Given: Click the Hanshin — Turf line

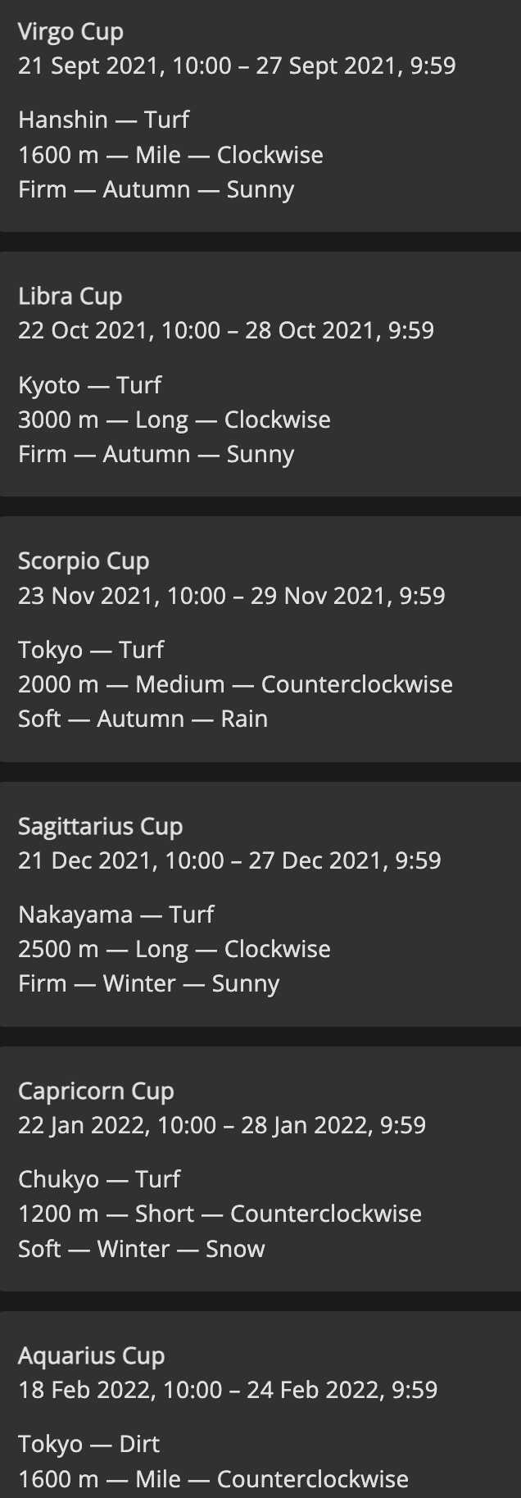Looking at the screenshot, I should [x=103, y=120].
